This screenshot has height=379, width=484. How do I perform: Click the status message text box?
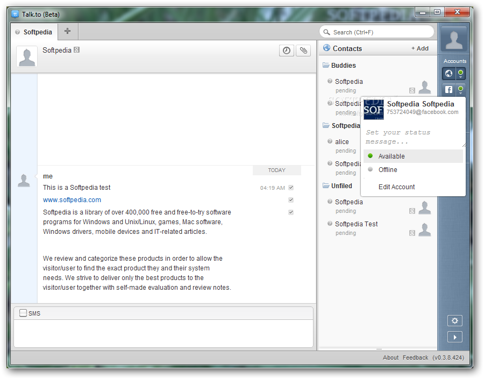(x=414, y=137)
